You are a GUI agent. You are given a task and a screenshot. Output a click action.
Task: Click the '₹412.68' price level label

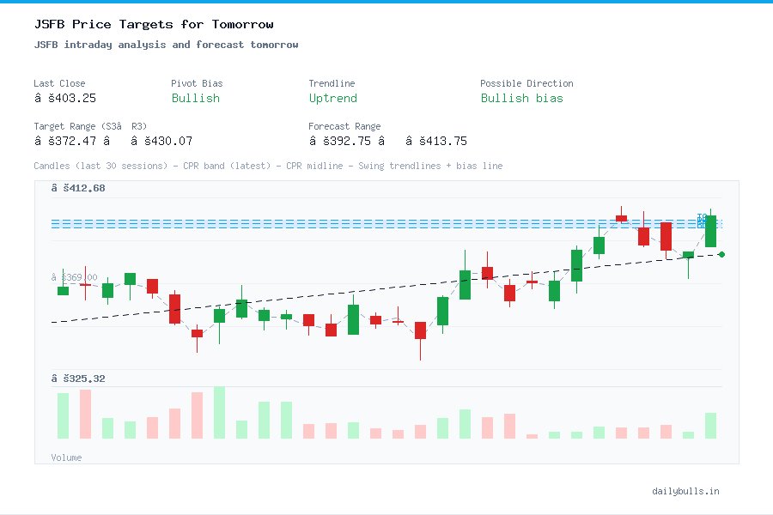pos(78,187)
